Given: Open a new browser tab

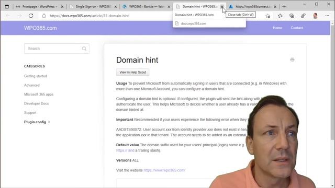Looking at the screenshot, I should point(284,7).
